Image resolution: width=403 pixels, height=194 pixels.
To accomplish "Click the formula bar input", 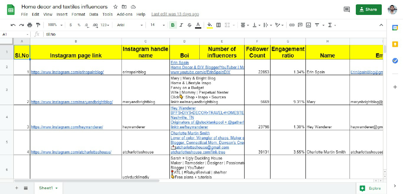I will coord(215,35).
